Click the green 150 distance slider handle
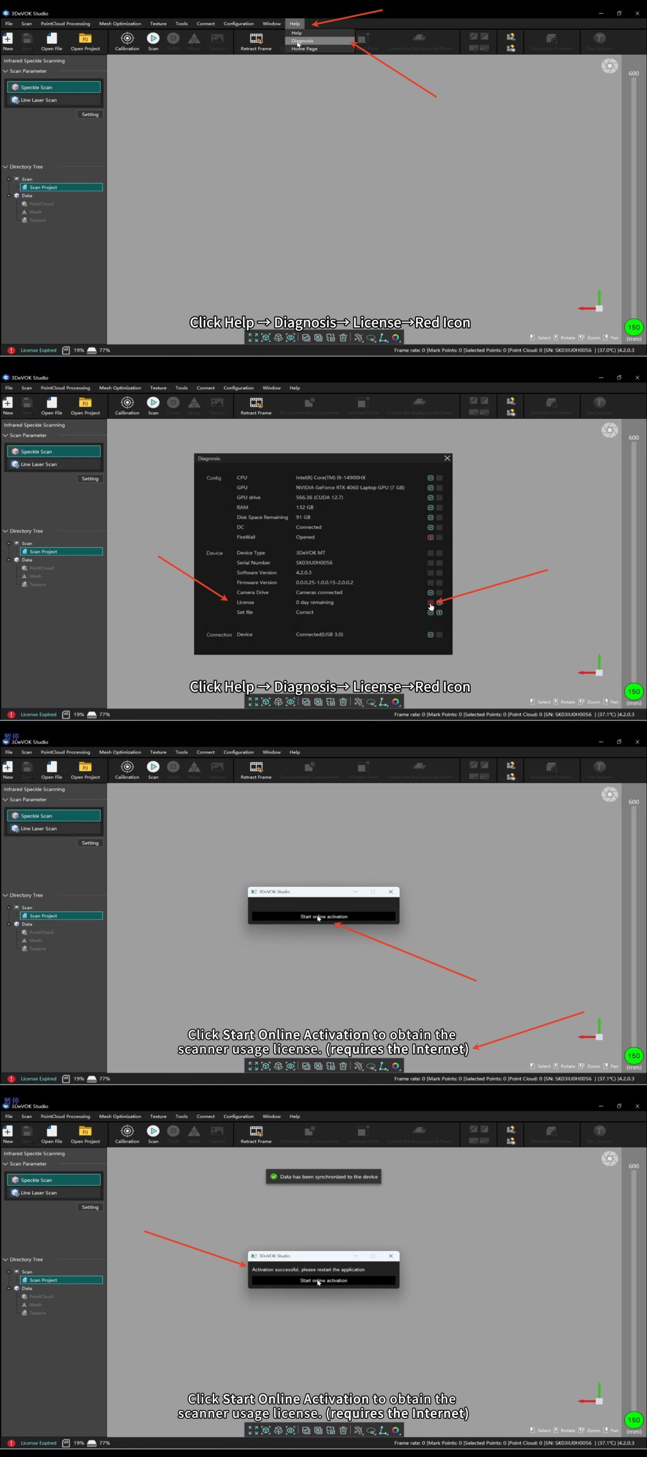The width and height of the screenshot is (647, 1457). [x=633, y=327]
